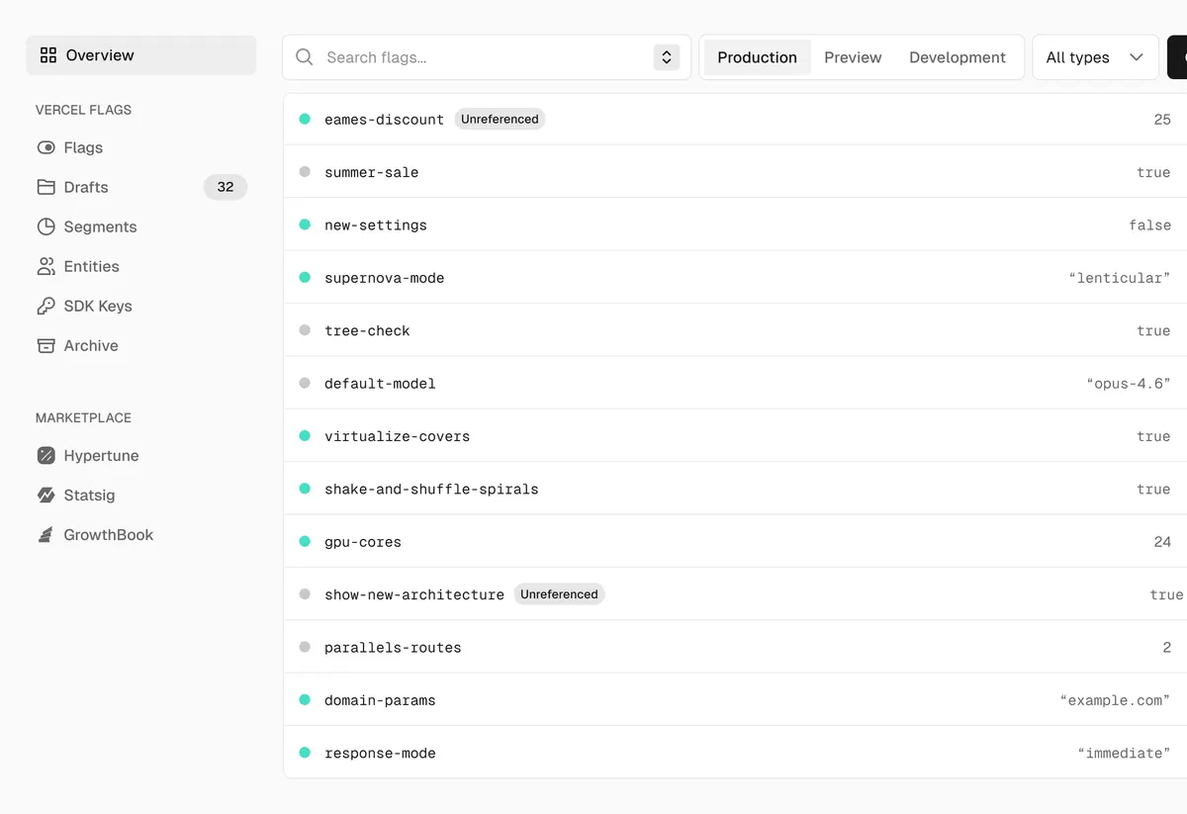Click the Entities people icon
The width and height of the screenshot is (1187, 814).
point(46,266)
